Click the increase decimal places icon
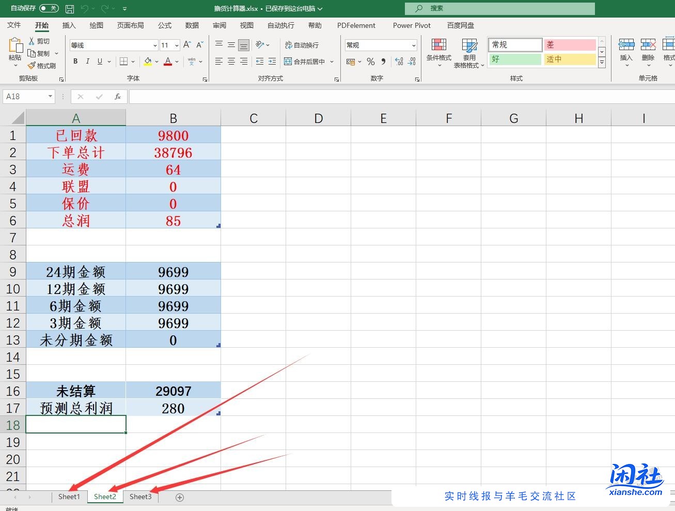Viewport: 675px width, 511px height. 399,61
